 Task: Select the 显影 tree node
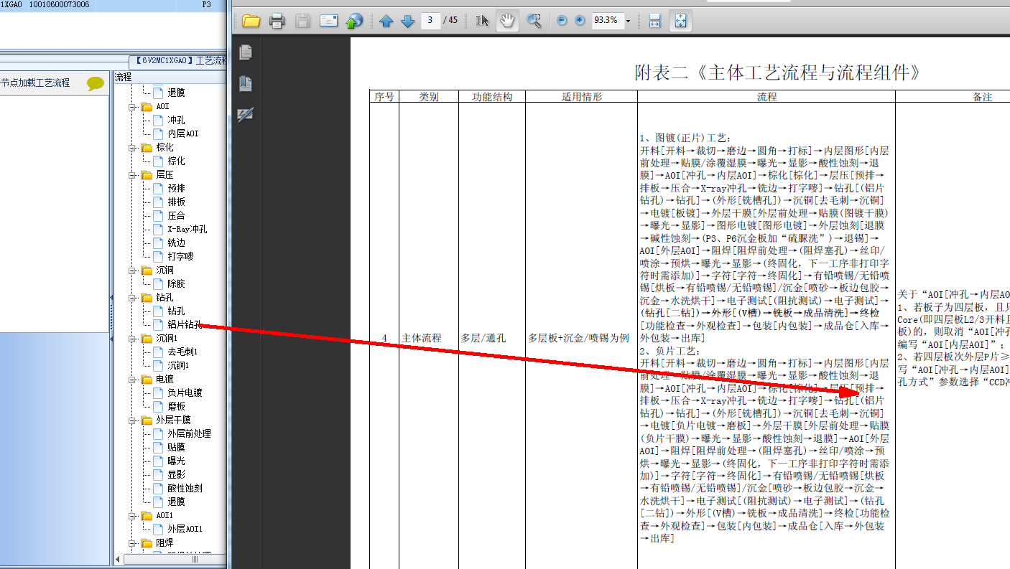[177, 474]
